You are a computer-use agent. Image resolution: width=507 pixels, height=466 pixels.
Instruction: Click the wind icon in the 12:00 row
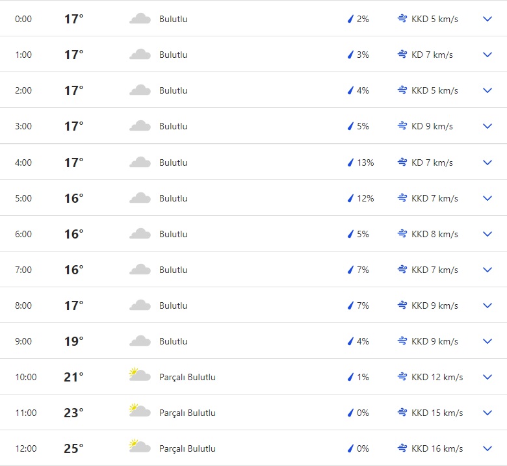[402, 448]
